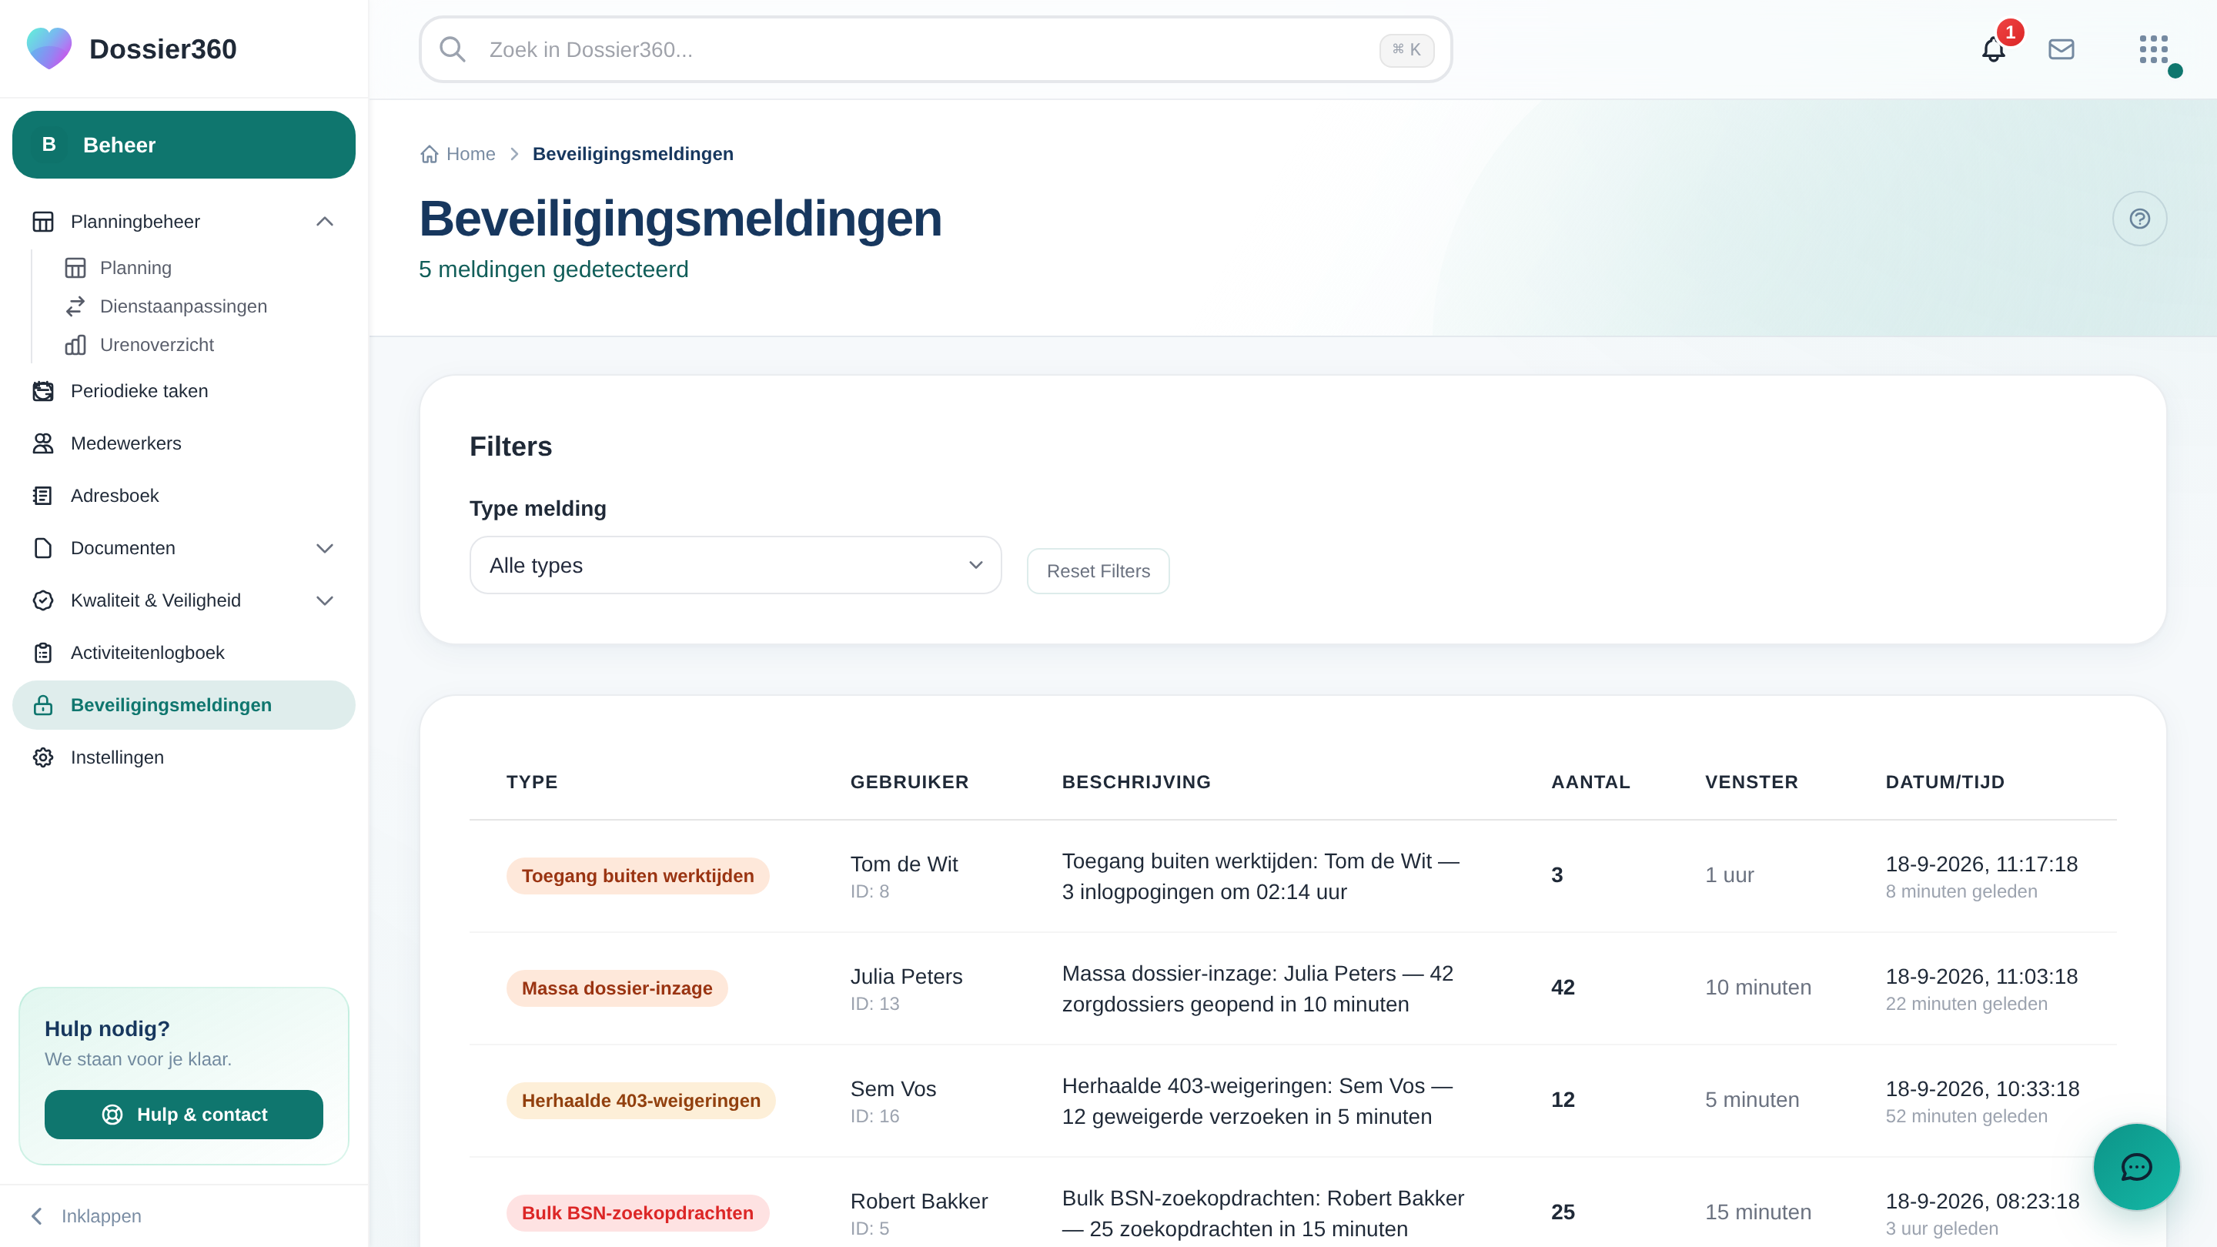Click the Reset Filters button
Viewport: 2217px width, 1247px height.
point(1098,570)
